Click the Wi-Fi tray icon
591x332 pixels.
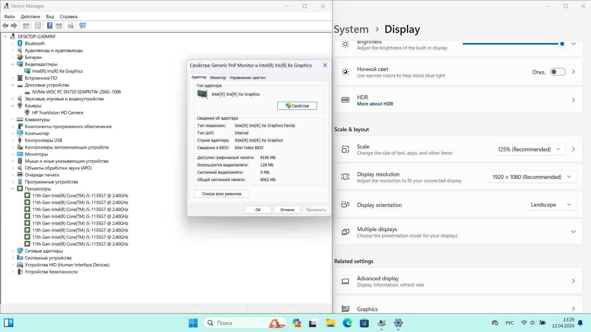pyautogui.click(x=524, y=323)
